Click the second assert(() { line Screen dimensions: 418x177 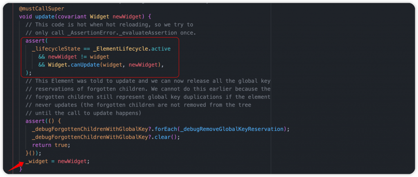43,121
